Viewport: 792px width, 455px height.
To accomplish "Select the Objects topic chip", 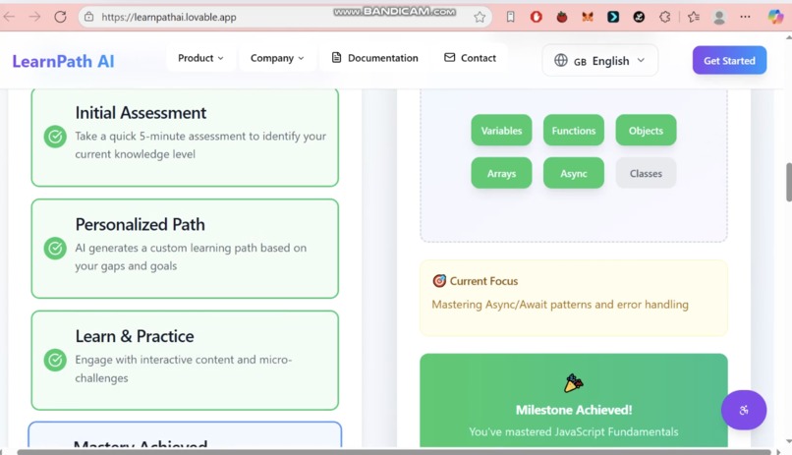I will [646, 131].
